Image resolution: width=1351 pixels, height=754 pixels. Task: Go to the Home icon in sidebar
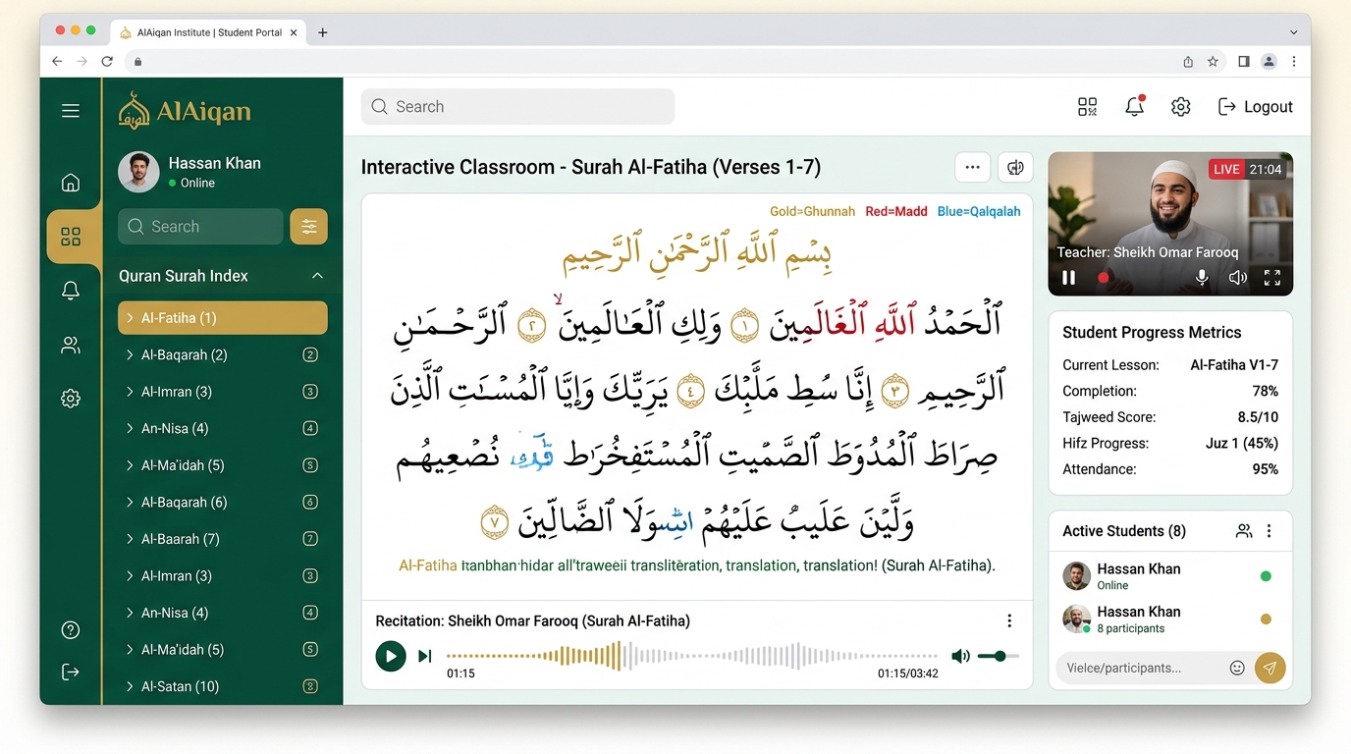pos(71,183)
